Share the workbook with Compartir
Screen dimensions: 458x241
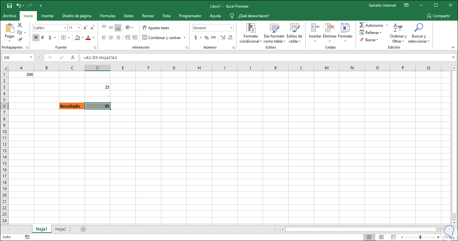(x=438, y=16)
